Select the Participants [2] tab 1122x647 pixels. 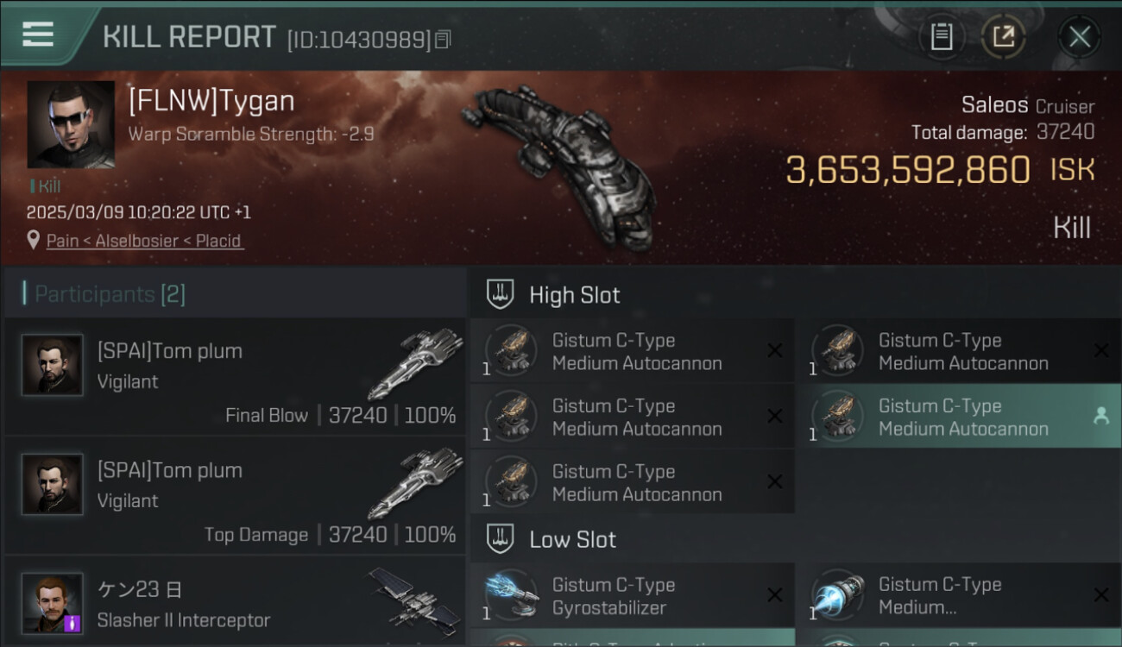(110, 294)
